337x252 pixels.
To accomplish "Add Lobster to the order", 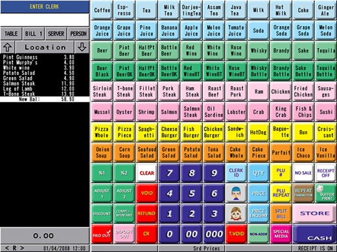I will pyautogui.click(x=236, y=112).
